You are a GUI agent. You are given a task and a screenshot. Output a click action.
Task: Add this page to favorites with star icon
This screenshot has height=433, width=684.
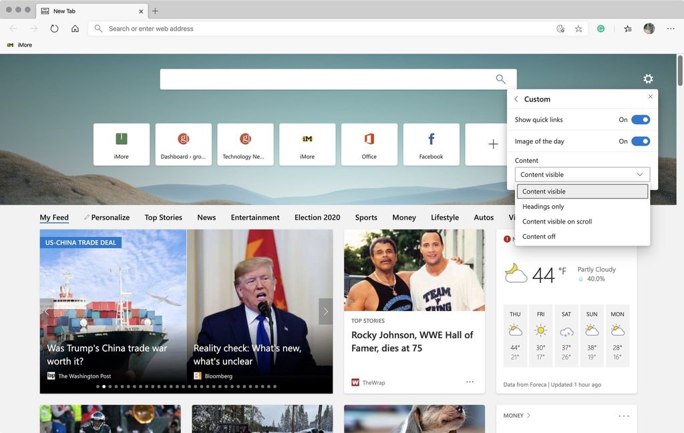578,29
